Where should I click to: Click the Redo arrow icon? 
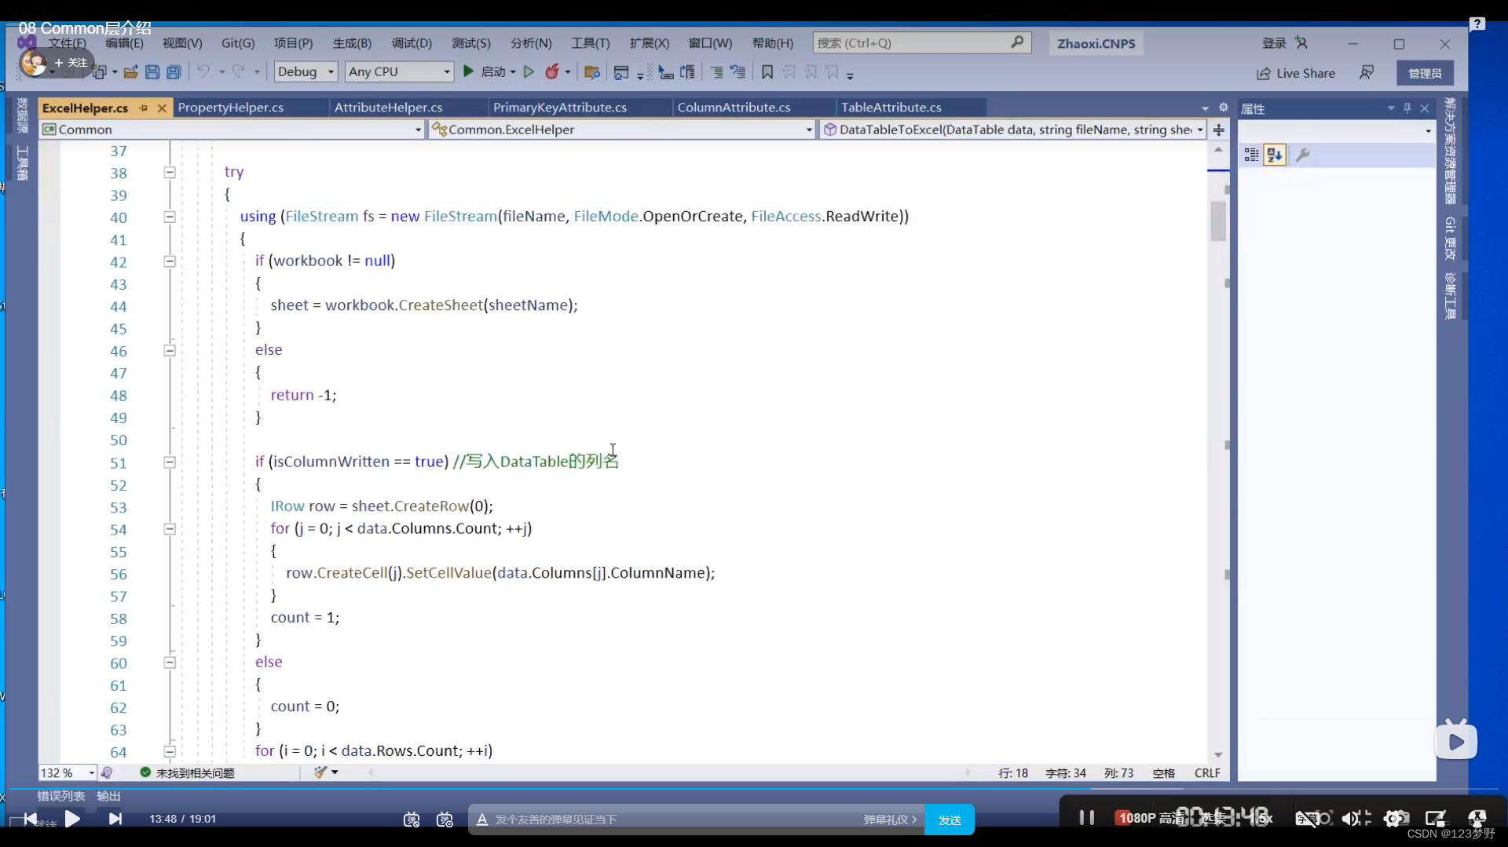pyautogui.click(x=239, y=71)
